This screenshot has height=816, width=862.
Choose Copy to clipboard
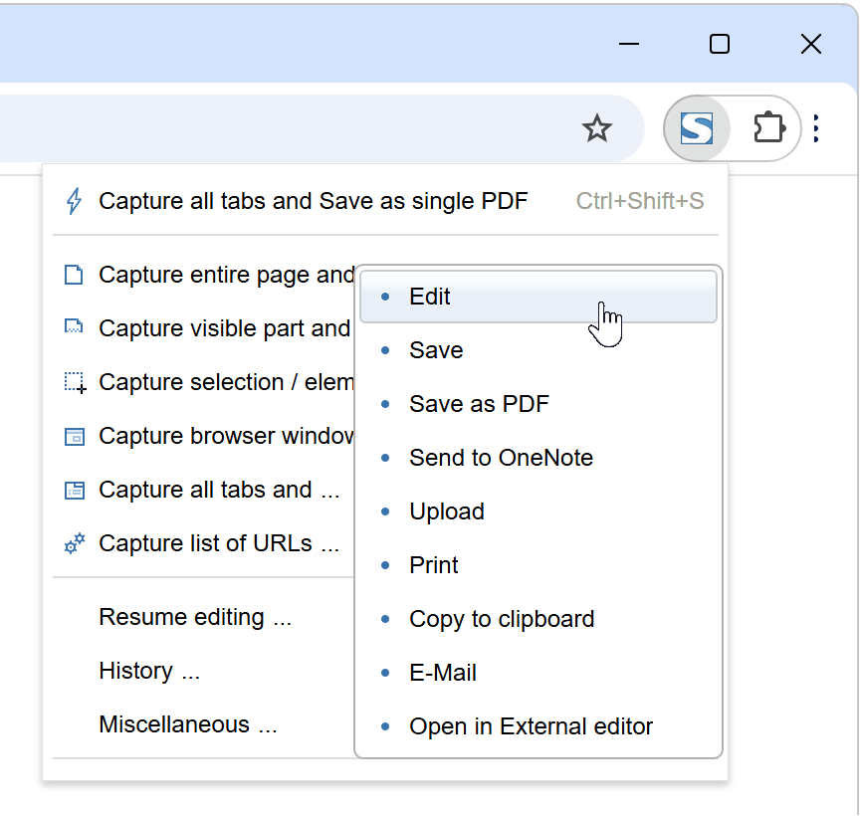tap(502, 619)
